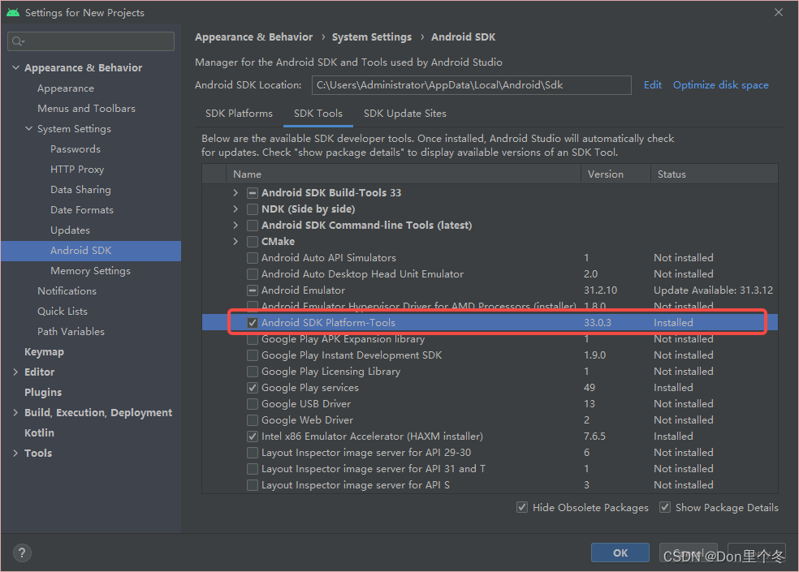Focus the settings search field
Image resolution: width=799 pixels, height=572 pixels.
point(91,41)
